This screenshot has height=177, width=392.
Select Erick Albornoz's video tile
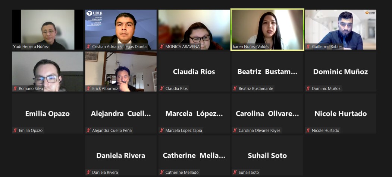coord(121,71)
